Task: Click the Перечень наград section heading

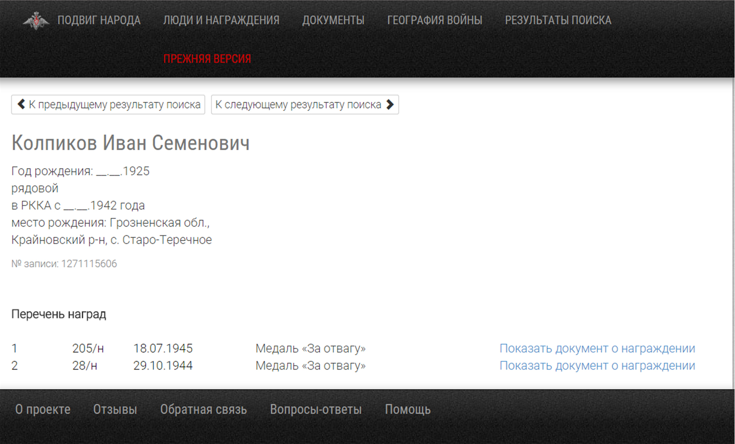Action: click(x=58, y=315)
